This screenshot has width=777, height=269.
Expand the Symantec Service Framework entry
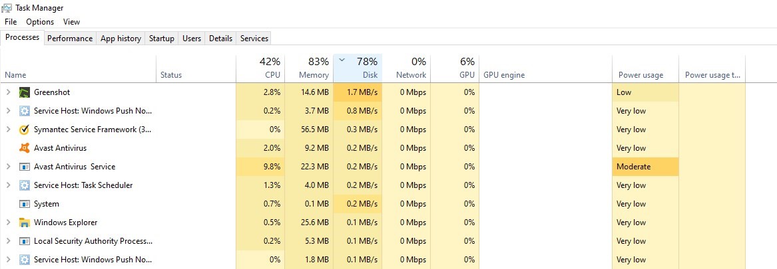pyautogui.click(x=8, y=130)
